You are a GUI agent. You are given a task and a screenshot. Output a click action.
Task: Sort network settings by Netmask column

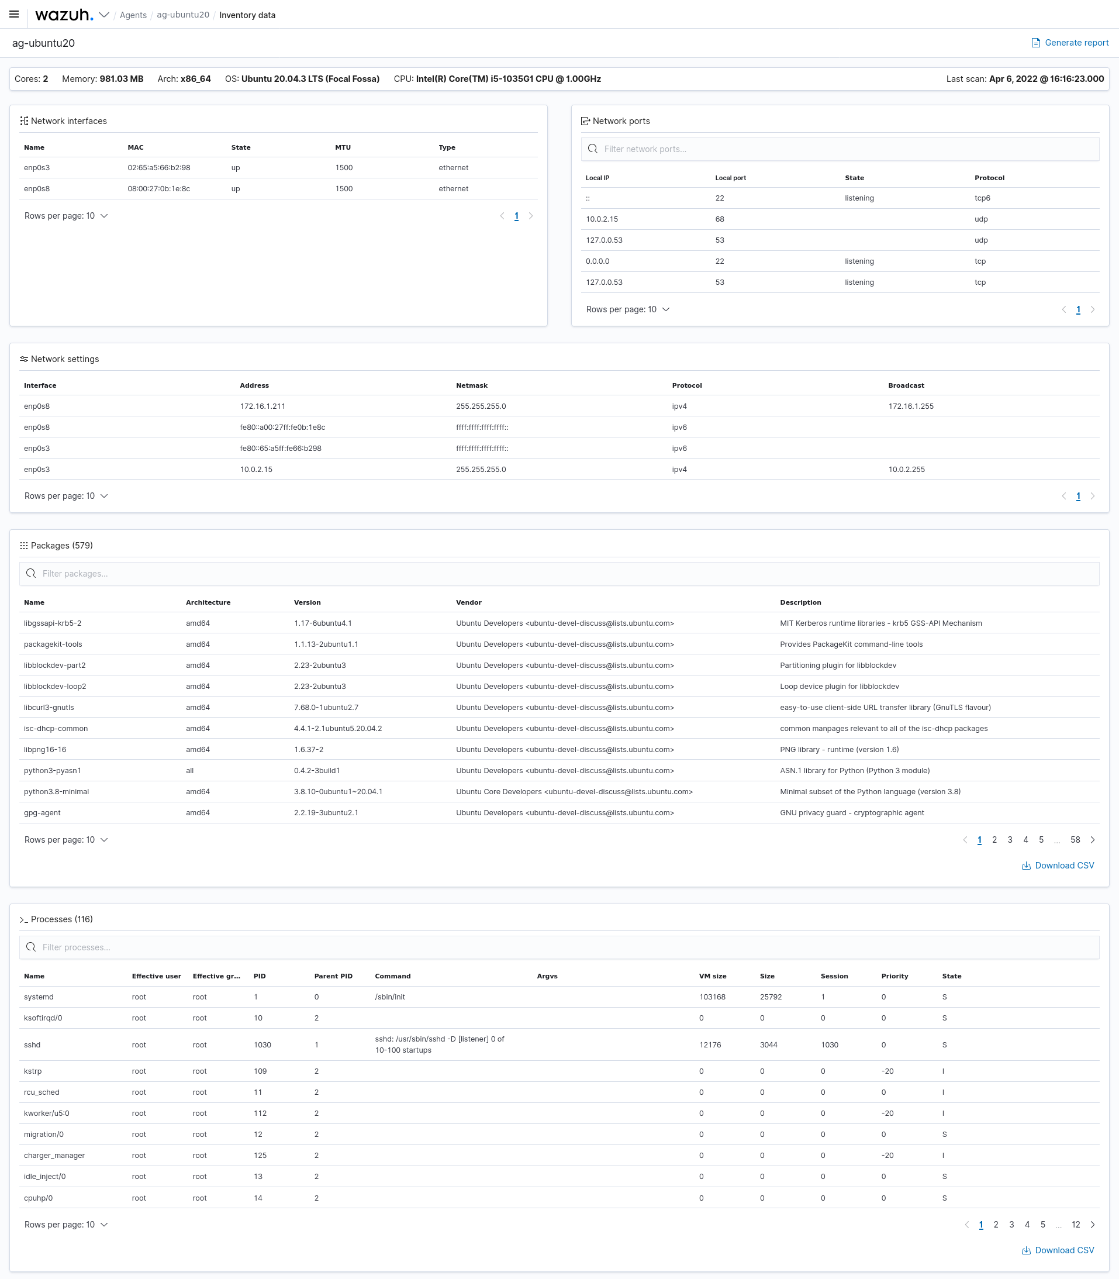point(471,385)
